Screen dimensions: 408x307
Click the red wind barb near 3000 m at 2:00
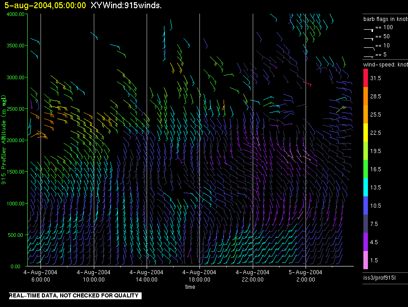point(307,84)
